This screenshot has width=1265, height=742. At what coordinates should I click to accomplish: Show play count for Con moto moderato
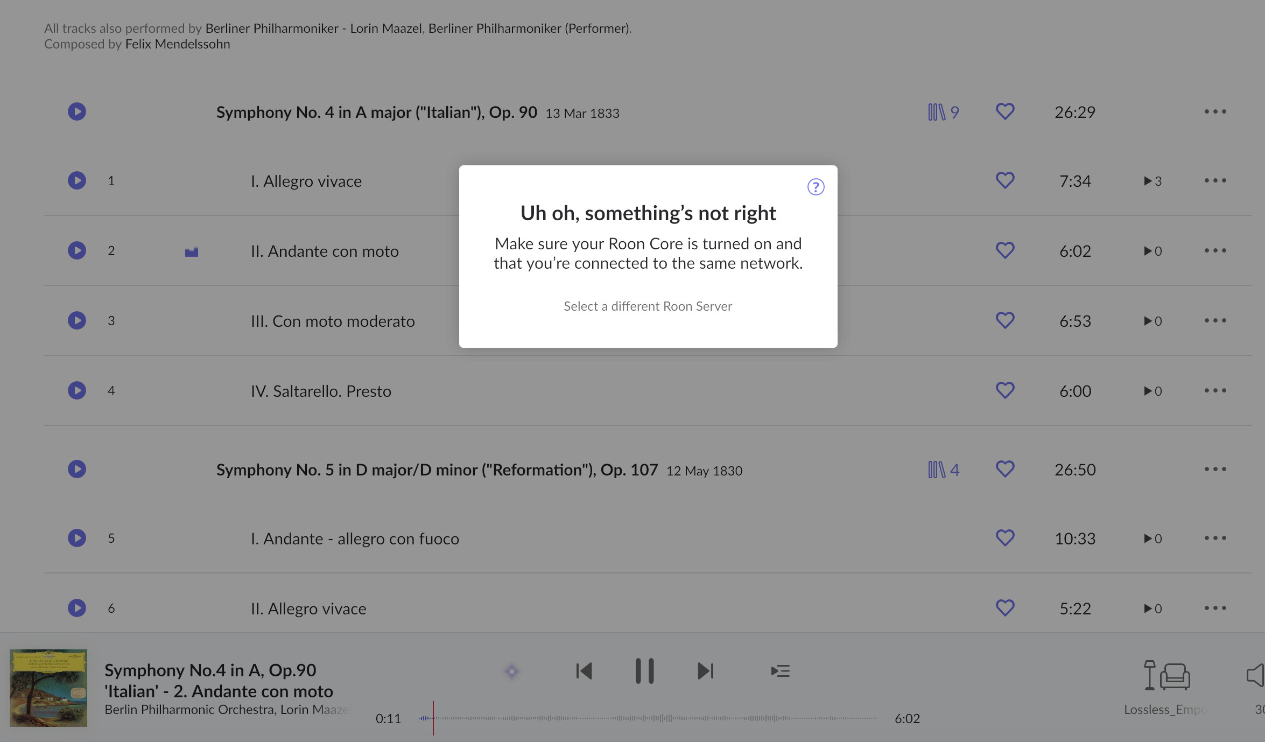[x=1152, y=321]
